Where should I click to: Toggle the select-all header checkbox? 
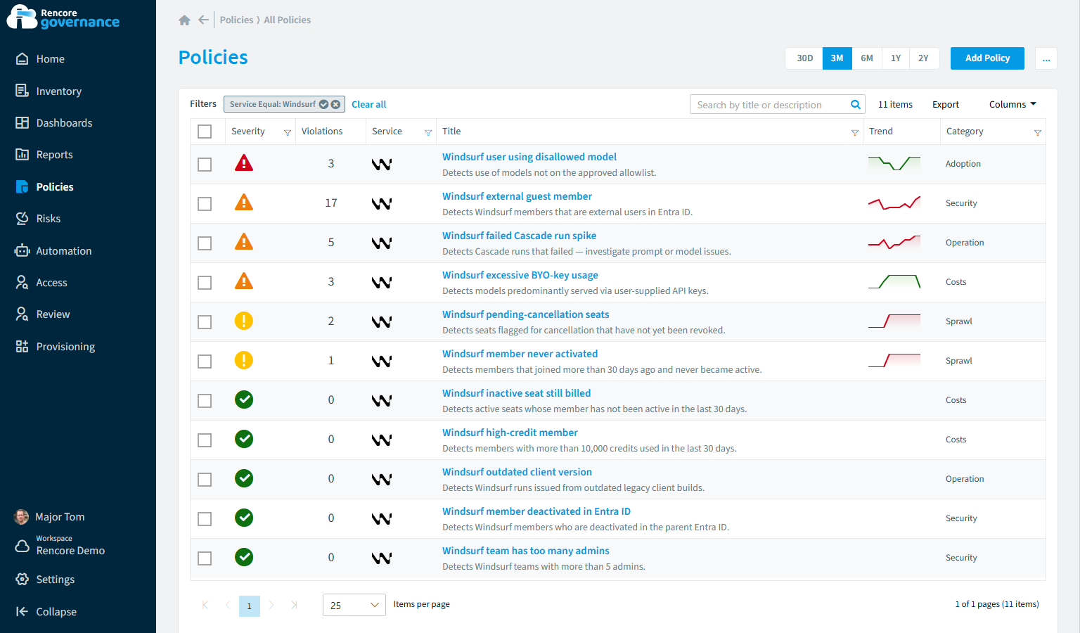click(x=205, y=132)
